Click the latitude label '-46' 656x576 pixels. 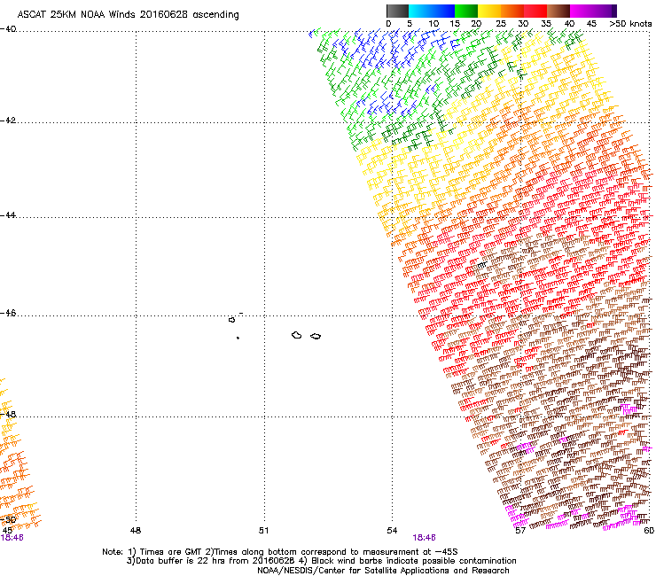click(x=8, y=314)
